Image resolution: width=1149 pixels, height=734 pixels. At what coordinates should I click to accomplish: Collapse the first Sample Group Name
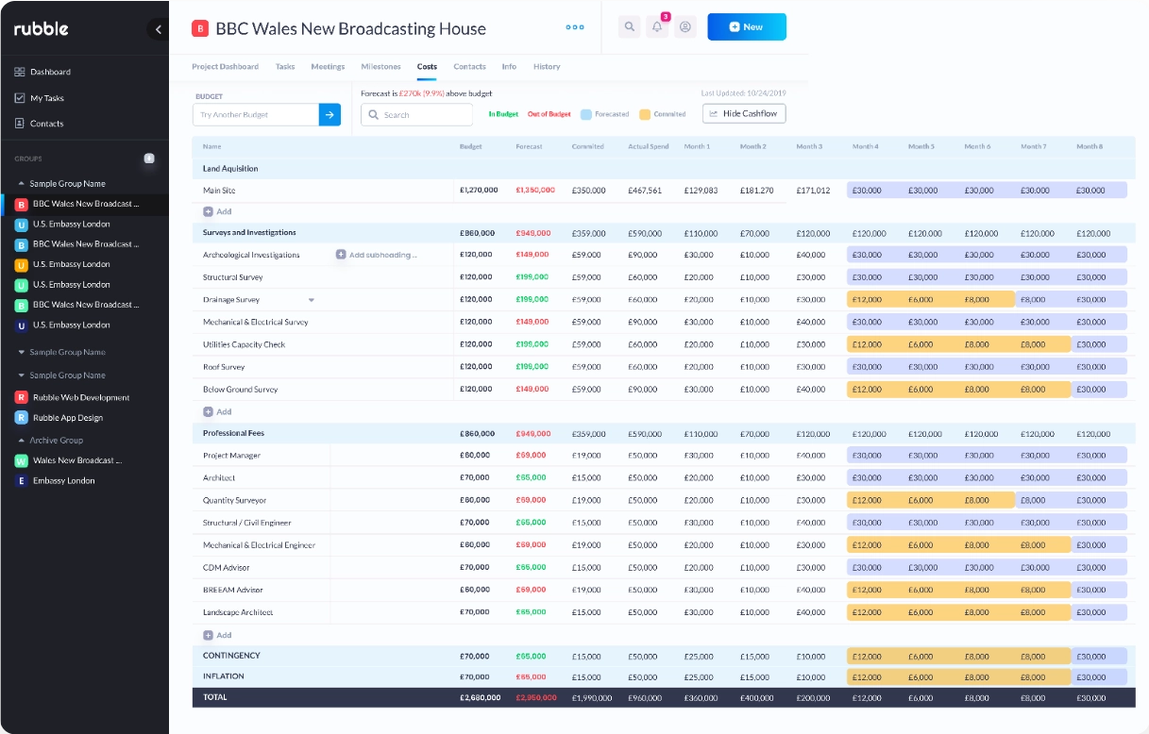tap(22, 184)
